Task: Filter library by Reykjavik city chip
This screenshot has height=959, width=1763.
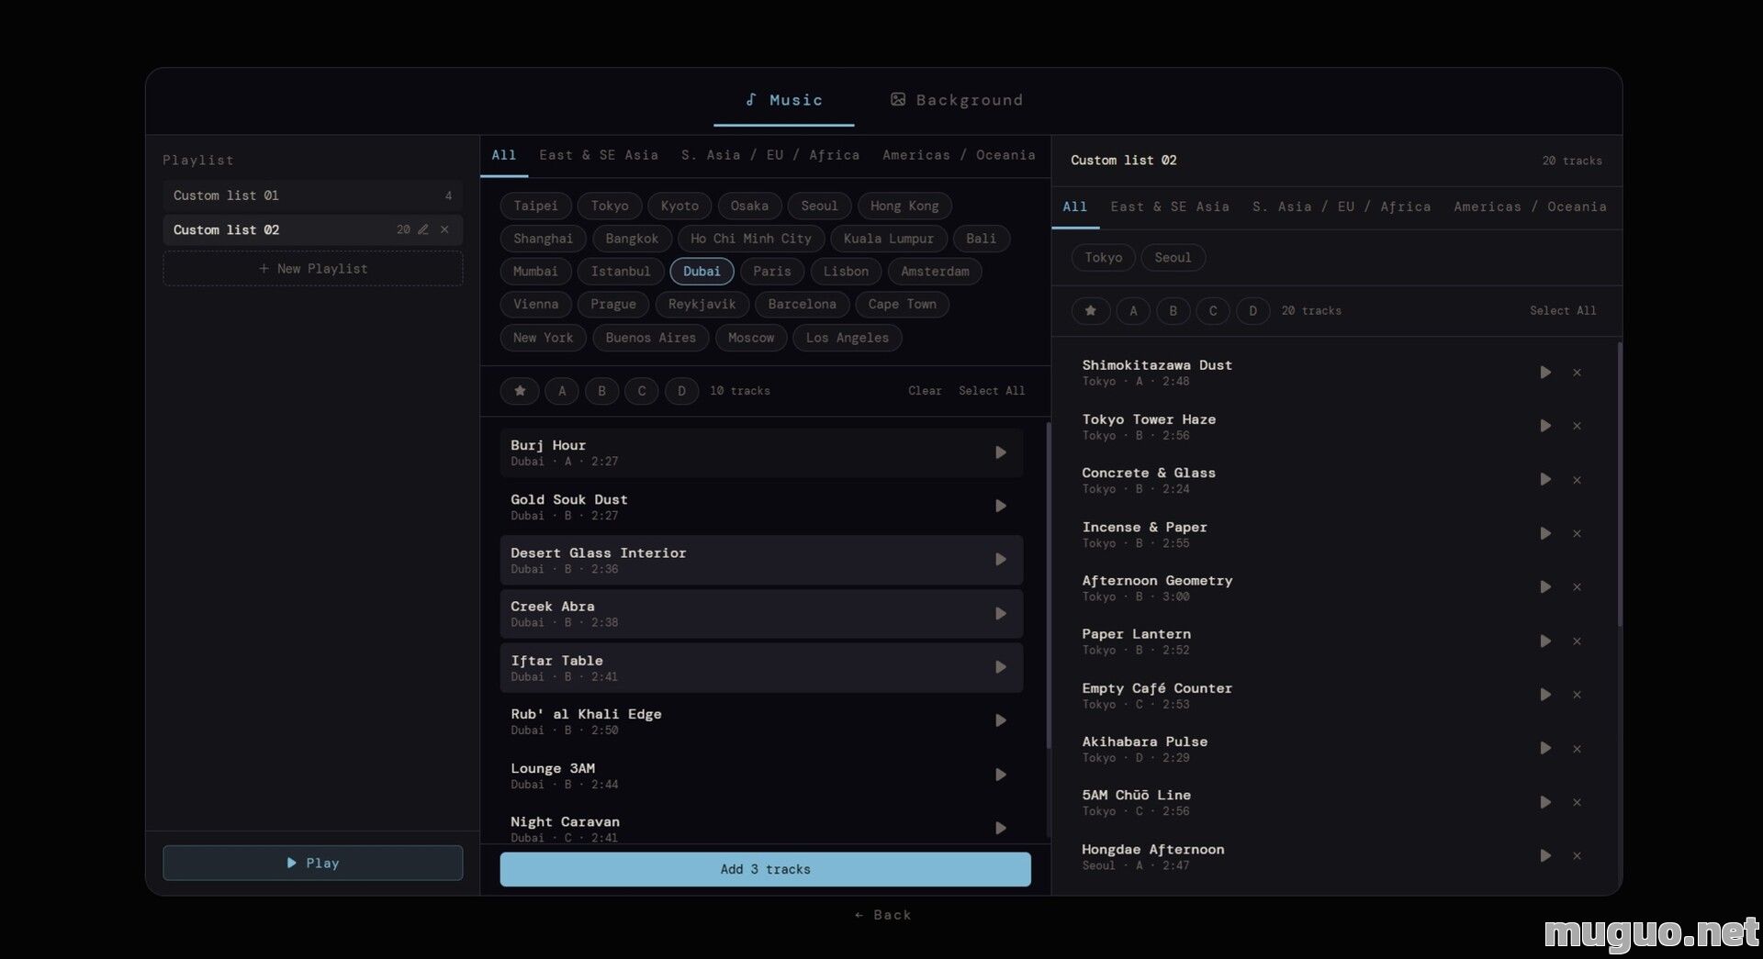Action: click(x=702, y=304)
